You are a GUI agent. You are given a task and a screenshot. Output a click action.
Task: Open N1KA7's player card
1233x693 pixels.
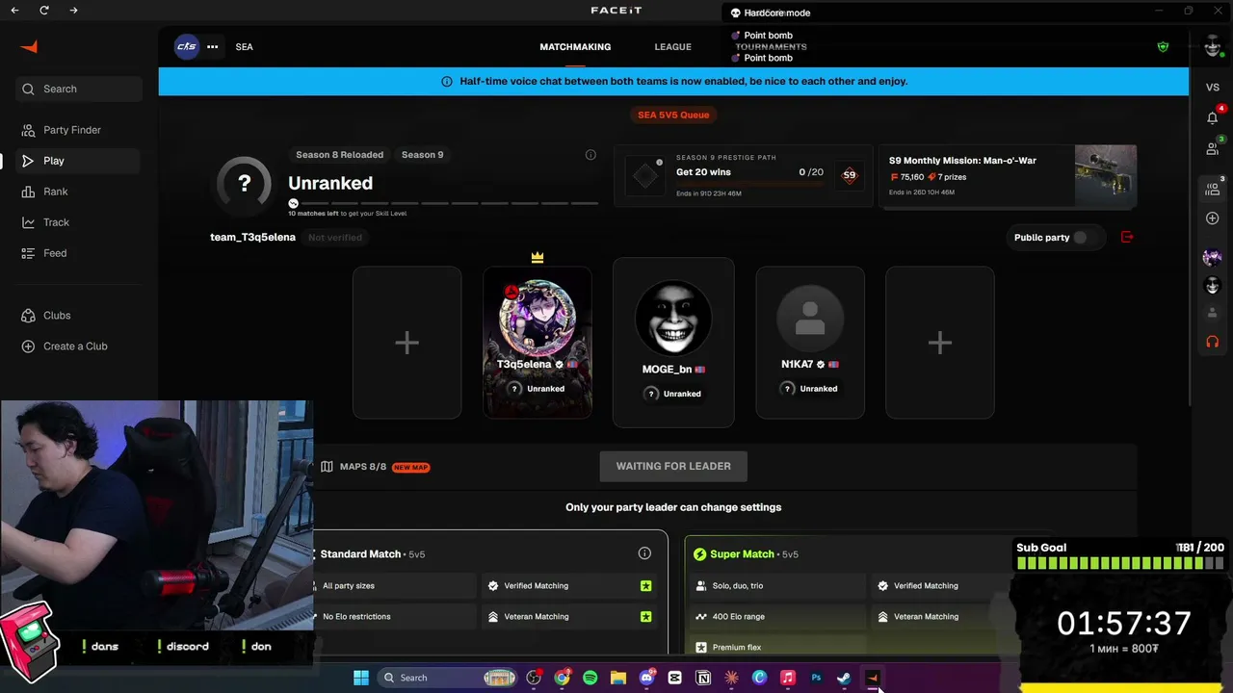[x=810, y=343]
